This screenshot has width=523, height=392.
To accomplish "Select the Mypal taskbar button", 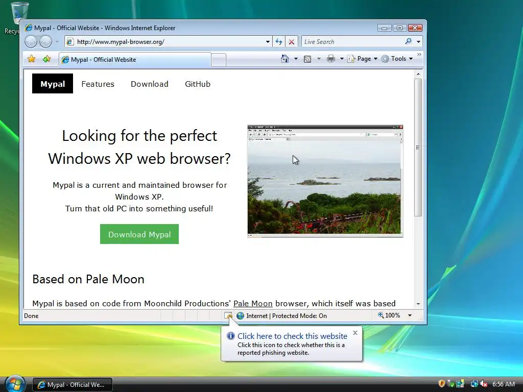I will coord(73,385).
